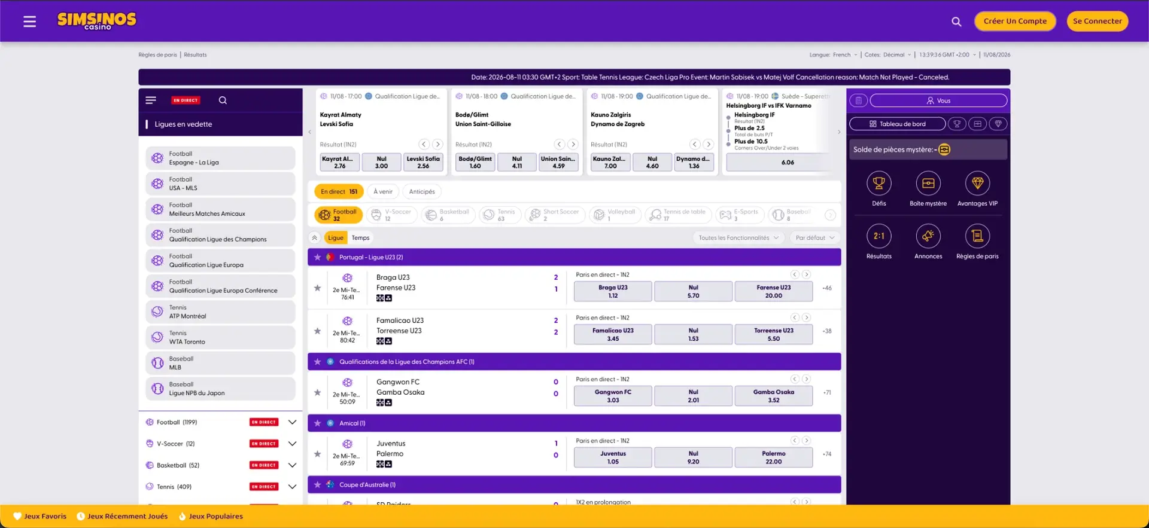Open Jeux Favoris in bottom bar
The image size is (1149, 528).
click(40, 517)
